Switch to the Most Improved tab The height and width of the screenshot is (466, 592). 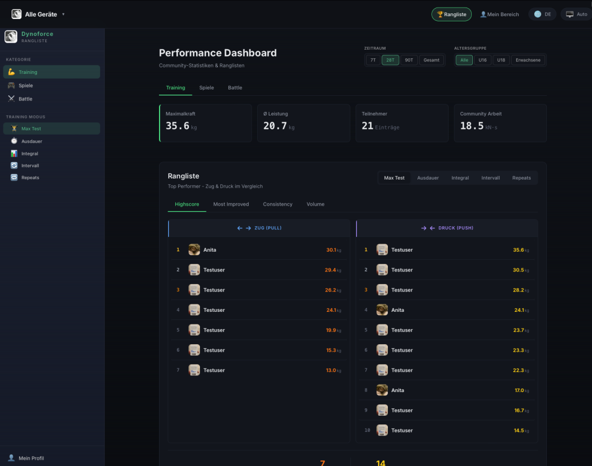coord(231,204)
